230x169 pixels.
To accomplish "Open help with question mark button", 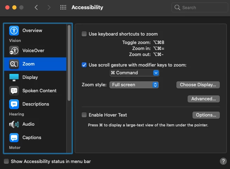I will pos(223,161).
